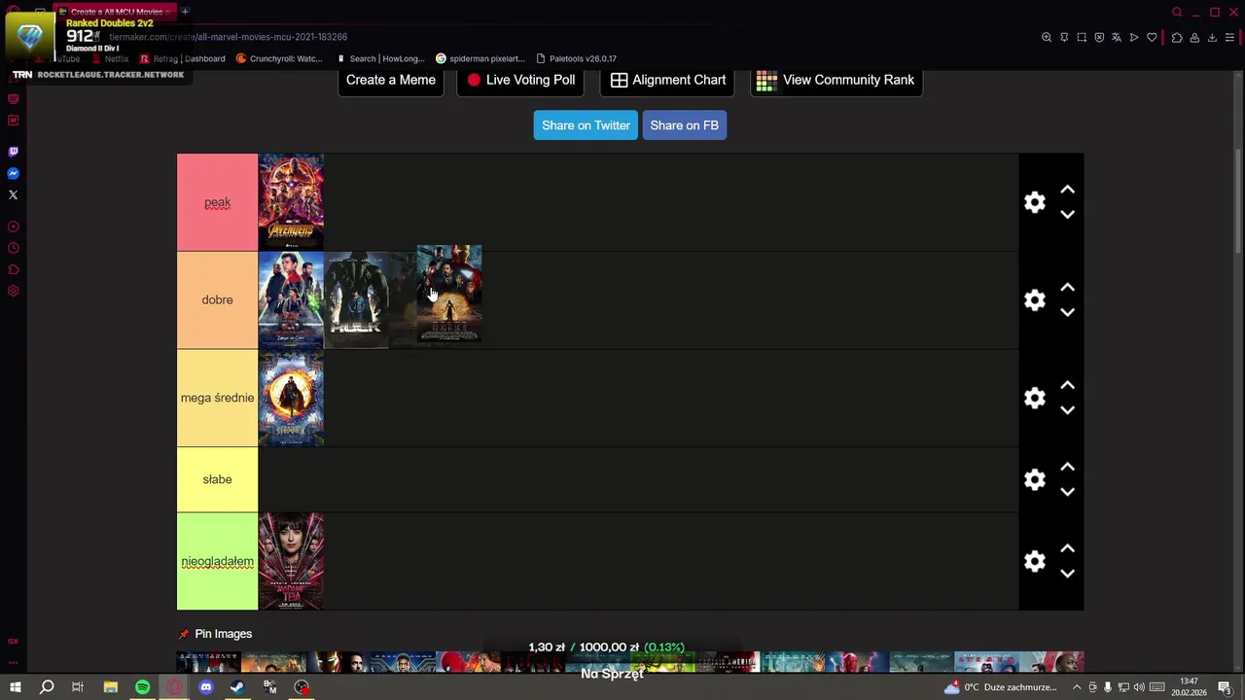The image size is (1245, 700).
Task: Share the tier list on Twitter
Action: pos(586,125)
